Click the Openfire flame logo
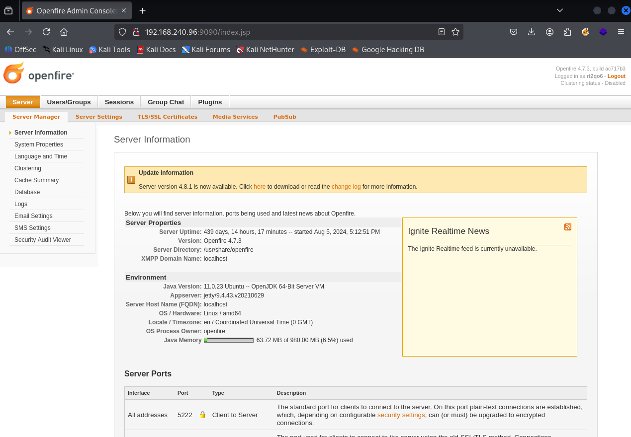 point(14,73)
